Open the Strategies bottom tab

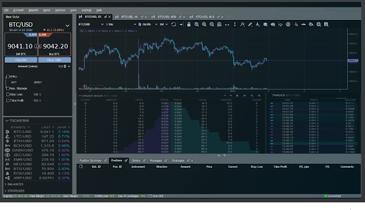(x=178, y=161)
